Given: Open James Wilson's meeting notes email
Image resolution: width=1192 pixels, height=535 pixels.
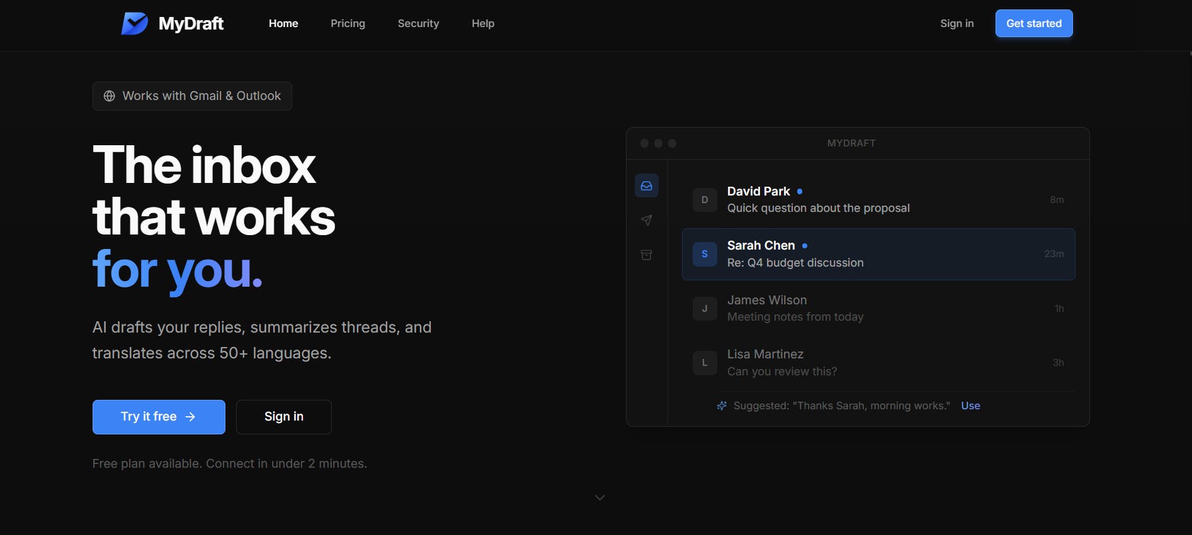Looking at the screenshot, I should 878,309.
